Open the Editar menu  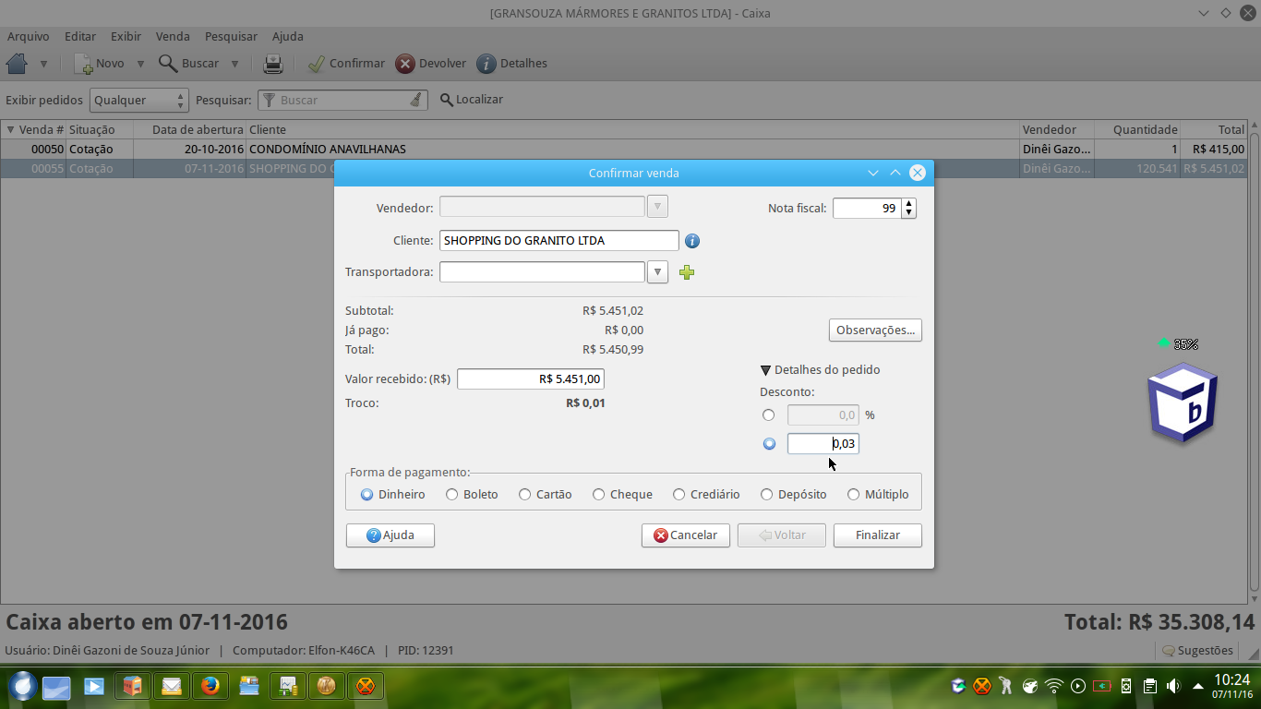80,37
